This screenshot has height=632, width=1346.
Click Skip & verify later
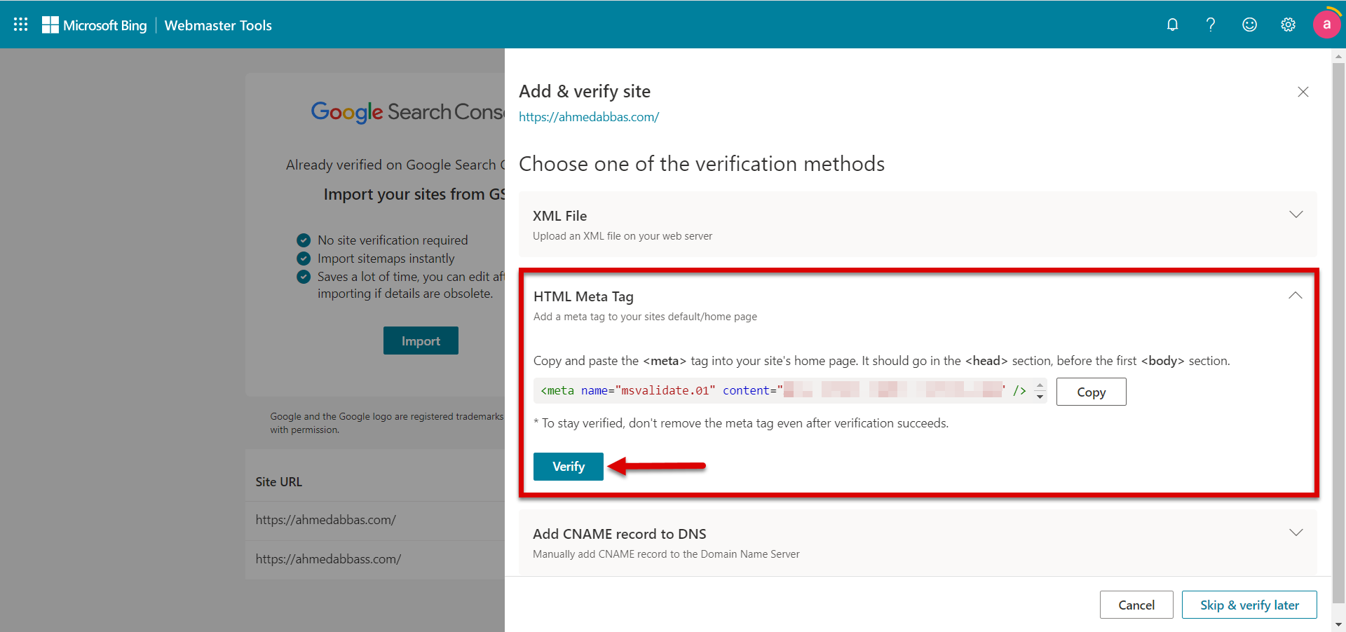[x=1249, y=605]
